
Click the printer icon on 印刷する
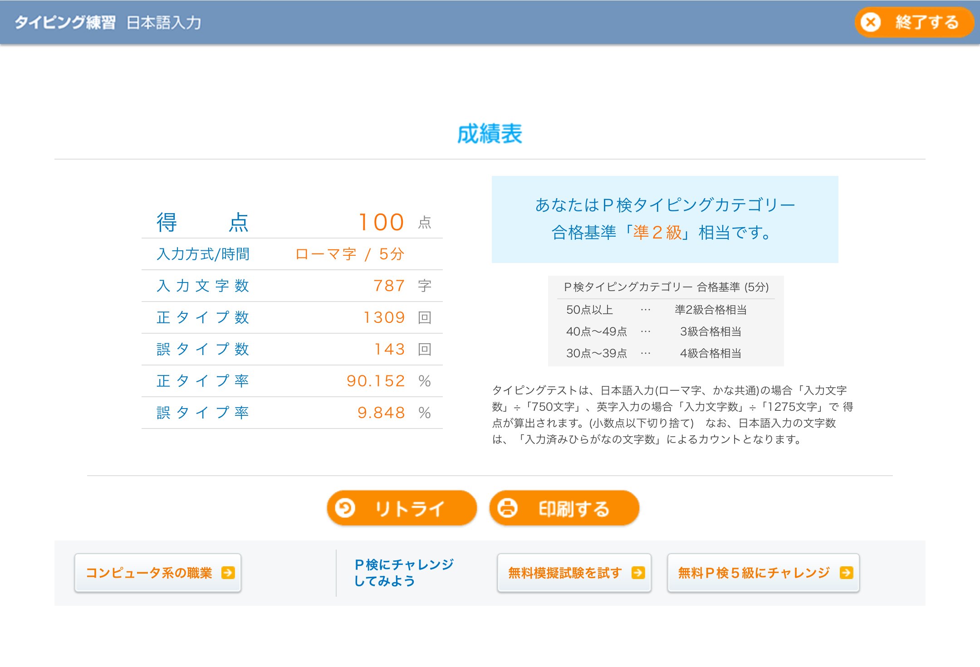(507, 508)
